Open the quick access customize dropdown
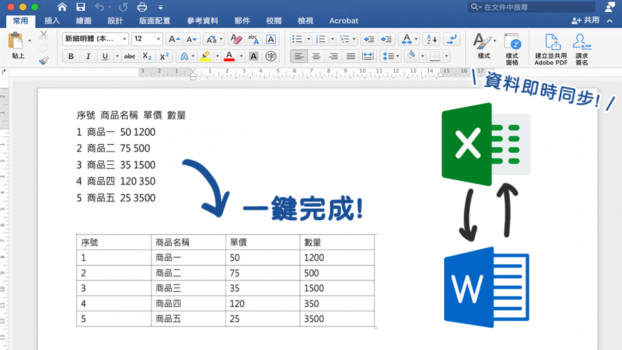The height and width of the screenshot is (350, 622). [x=161, y=7]
